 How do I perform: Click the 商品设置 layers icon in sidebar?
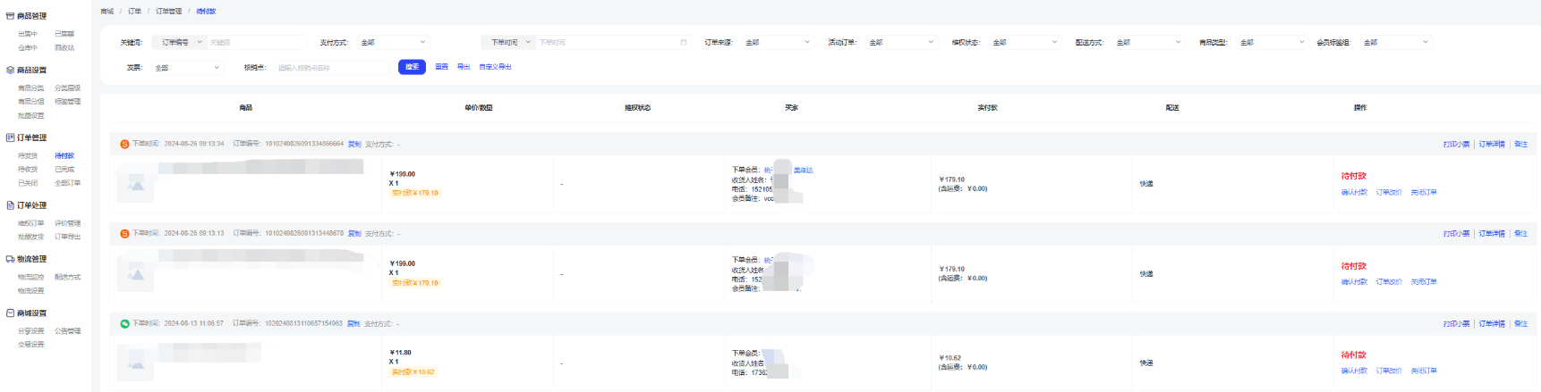(10, 70)
